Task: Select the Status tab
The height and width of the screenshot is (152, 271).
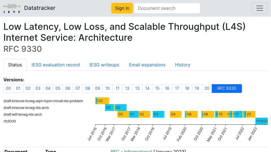Action: point(15,65)
